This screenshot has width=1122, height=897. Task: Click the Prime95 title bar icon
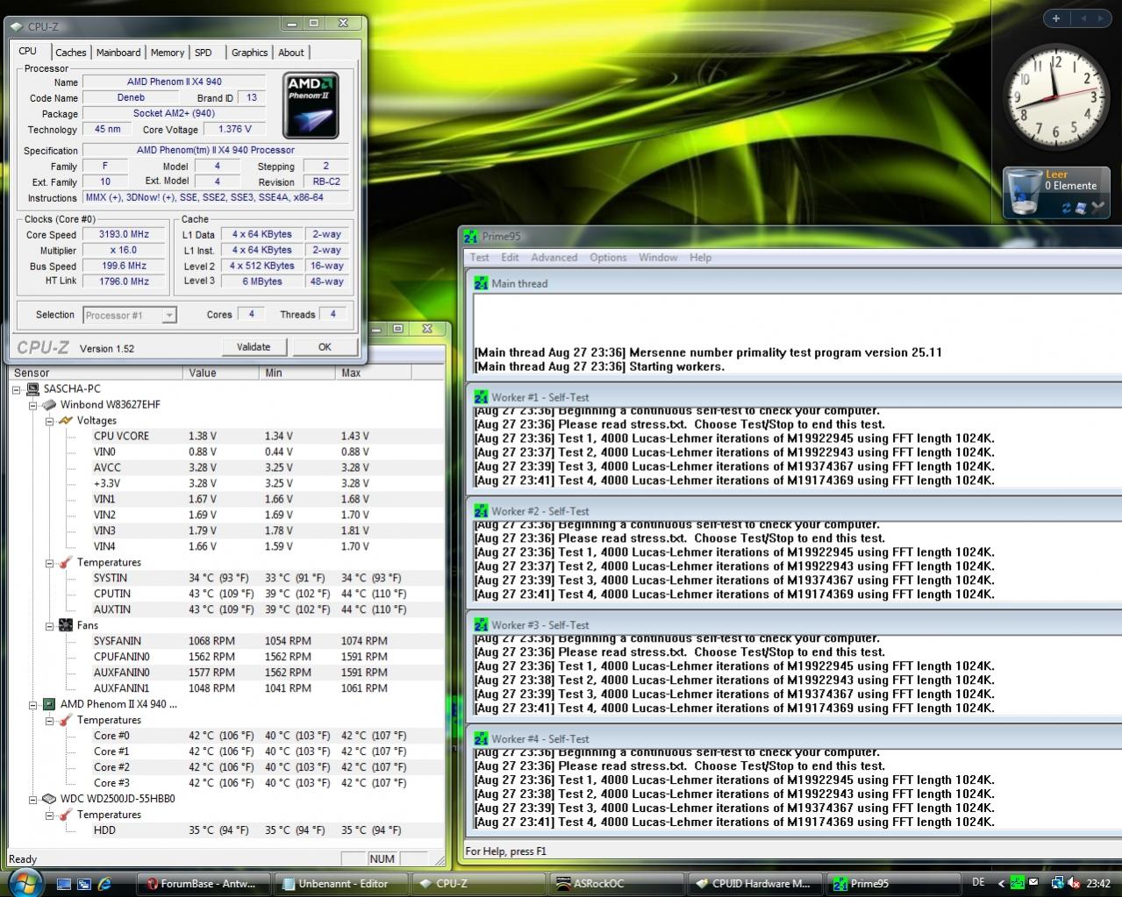tap(470, 236)
